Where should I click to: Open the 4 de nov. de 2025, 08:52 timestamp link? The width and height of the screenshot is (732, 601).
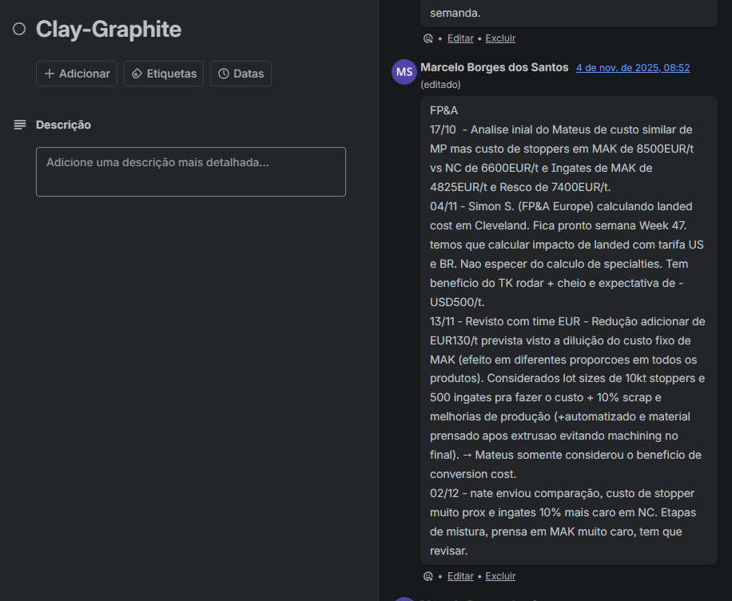(633, 68)
